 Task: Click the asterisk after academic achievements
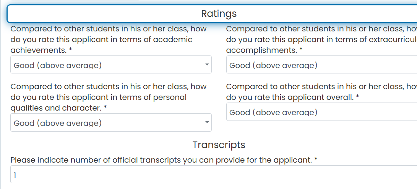[x=70, y=50]
